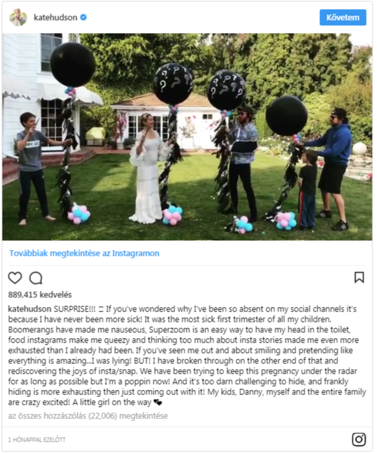Image resolution: width=377 pixels, height=454 pixels.
Task: Like the post with the heart icon
Action: 15,278
